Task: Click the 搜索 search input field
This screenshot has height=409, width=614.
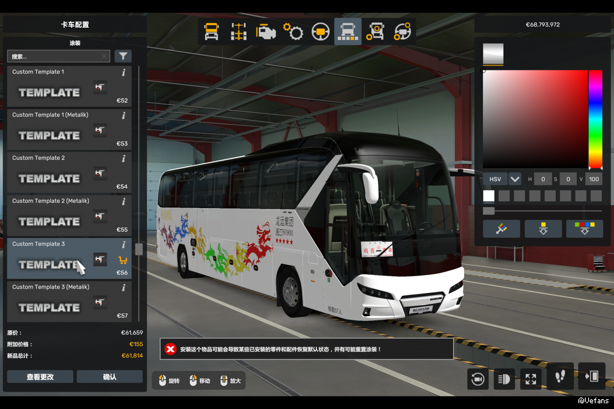Action: [55, 56]
